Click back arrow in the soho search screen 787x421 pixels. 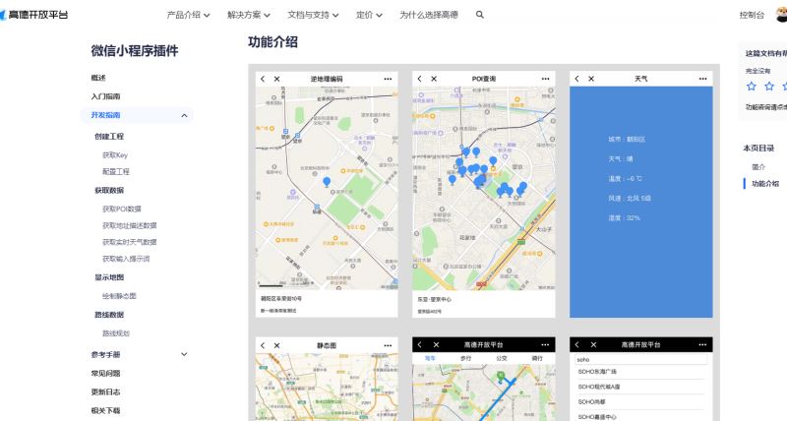tap(577, 344)
